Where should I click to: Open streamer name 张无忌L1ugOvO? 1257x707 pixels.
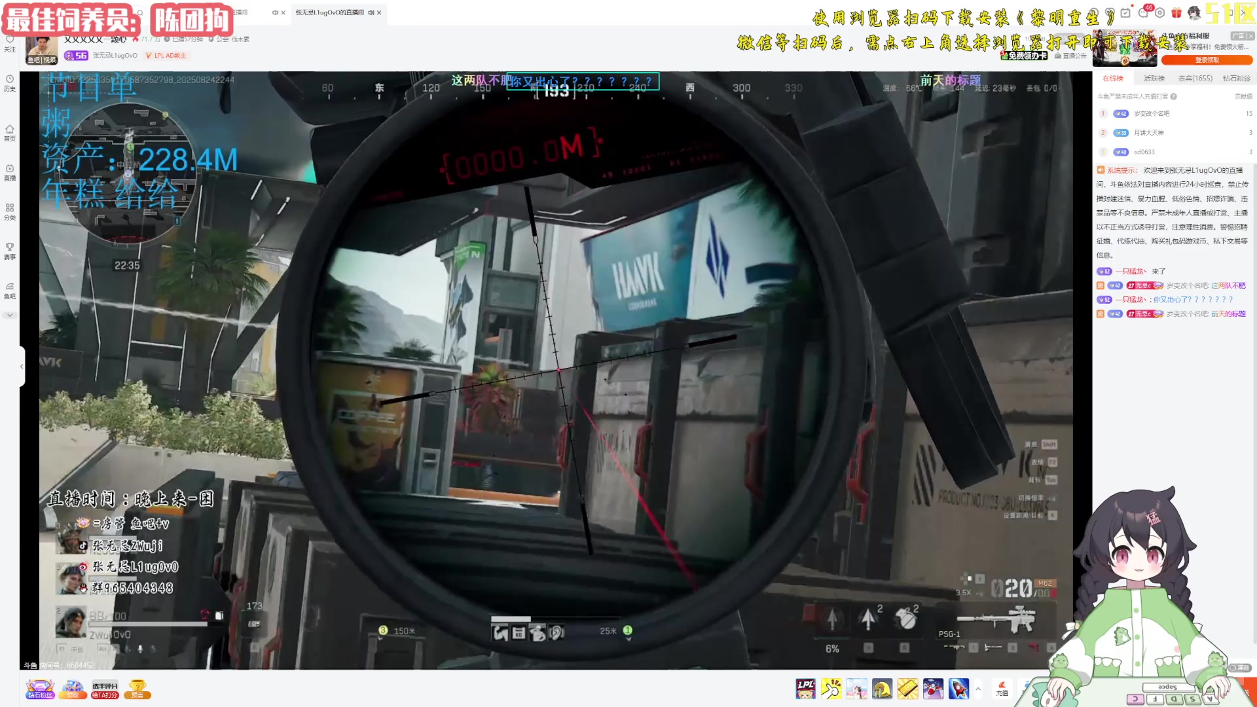point(115,56)
